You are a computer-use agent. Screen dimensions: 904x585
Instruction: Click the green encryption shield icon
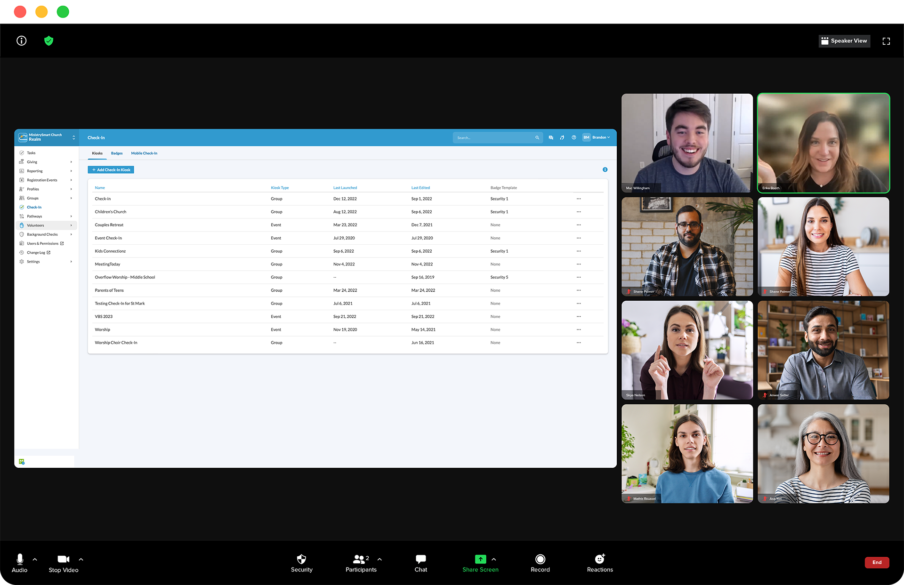point(48,41)
